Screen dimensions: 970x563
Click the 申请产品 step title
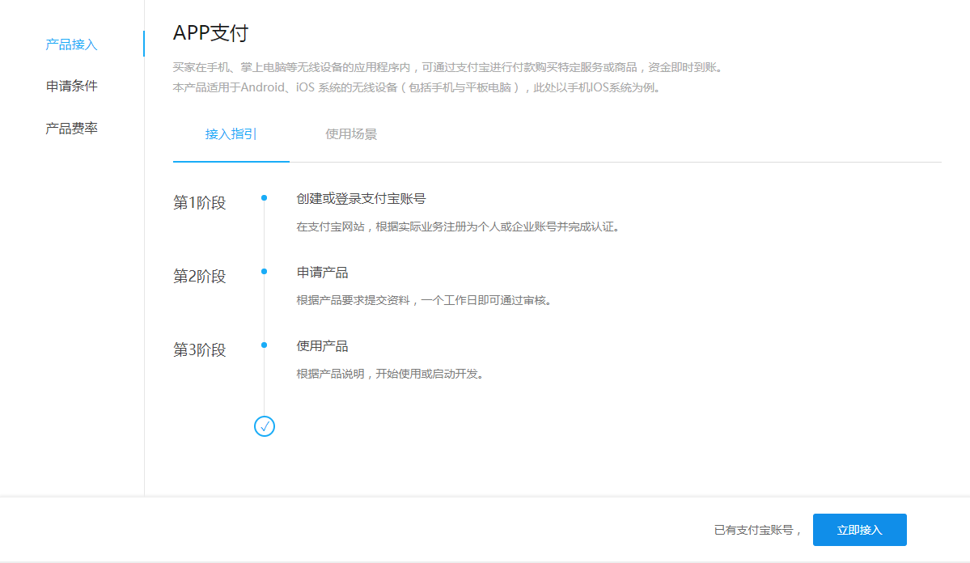coord(322,273)
